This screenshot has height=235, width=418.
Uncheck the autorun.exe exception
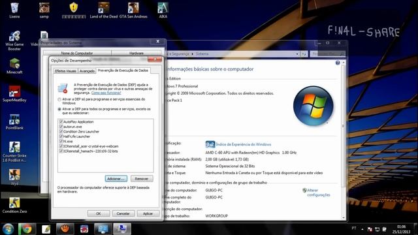[61, 127]
